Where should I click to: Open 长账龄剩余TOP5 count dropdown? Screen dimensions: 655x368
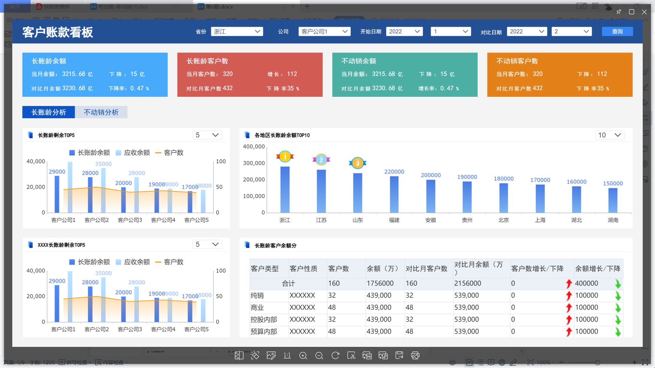click(207, 135)
